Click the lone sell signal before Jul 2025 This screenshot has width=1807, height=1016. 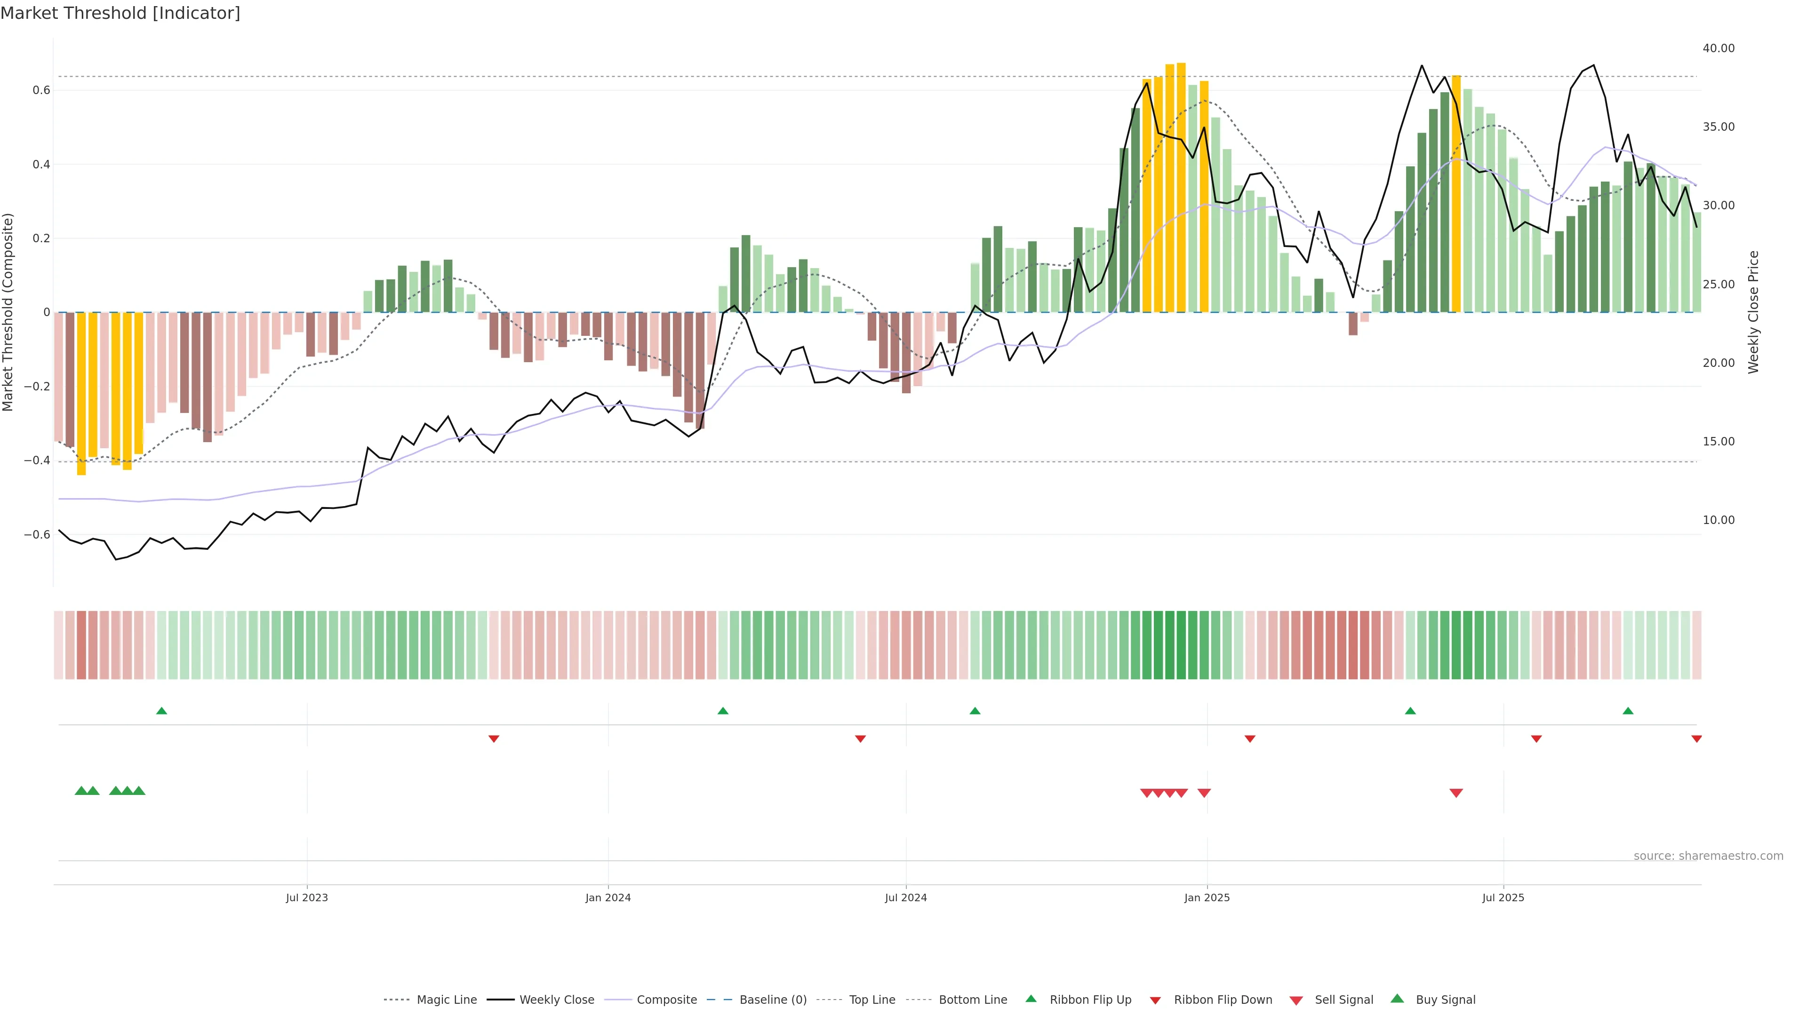click(x=1456, y=793)
